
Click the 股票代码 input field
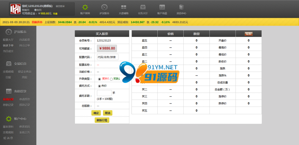[x=108, y=57]
